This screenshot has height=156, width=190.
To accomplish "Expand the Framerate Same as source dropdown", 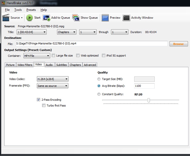I will pyautogui.click(x=52, y=86).
